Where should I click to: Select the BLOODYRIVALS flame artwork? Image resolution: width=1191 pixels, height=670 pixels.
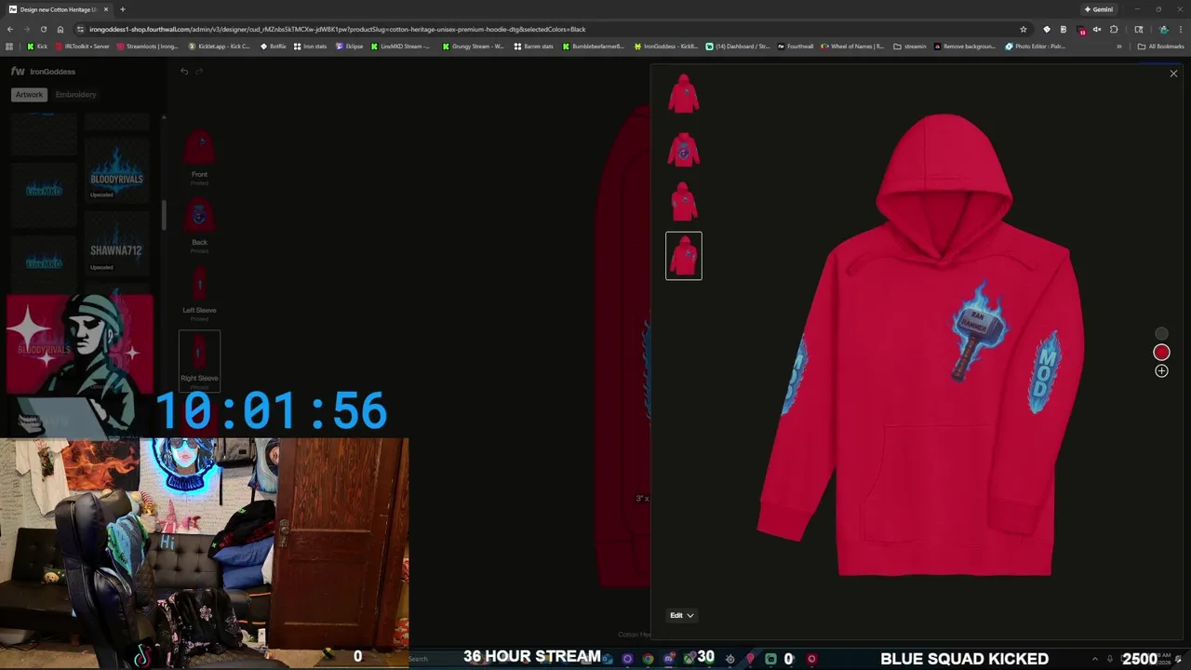116,172
